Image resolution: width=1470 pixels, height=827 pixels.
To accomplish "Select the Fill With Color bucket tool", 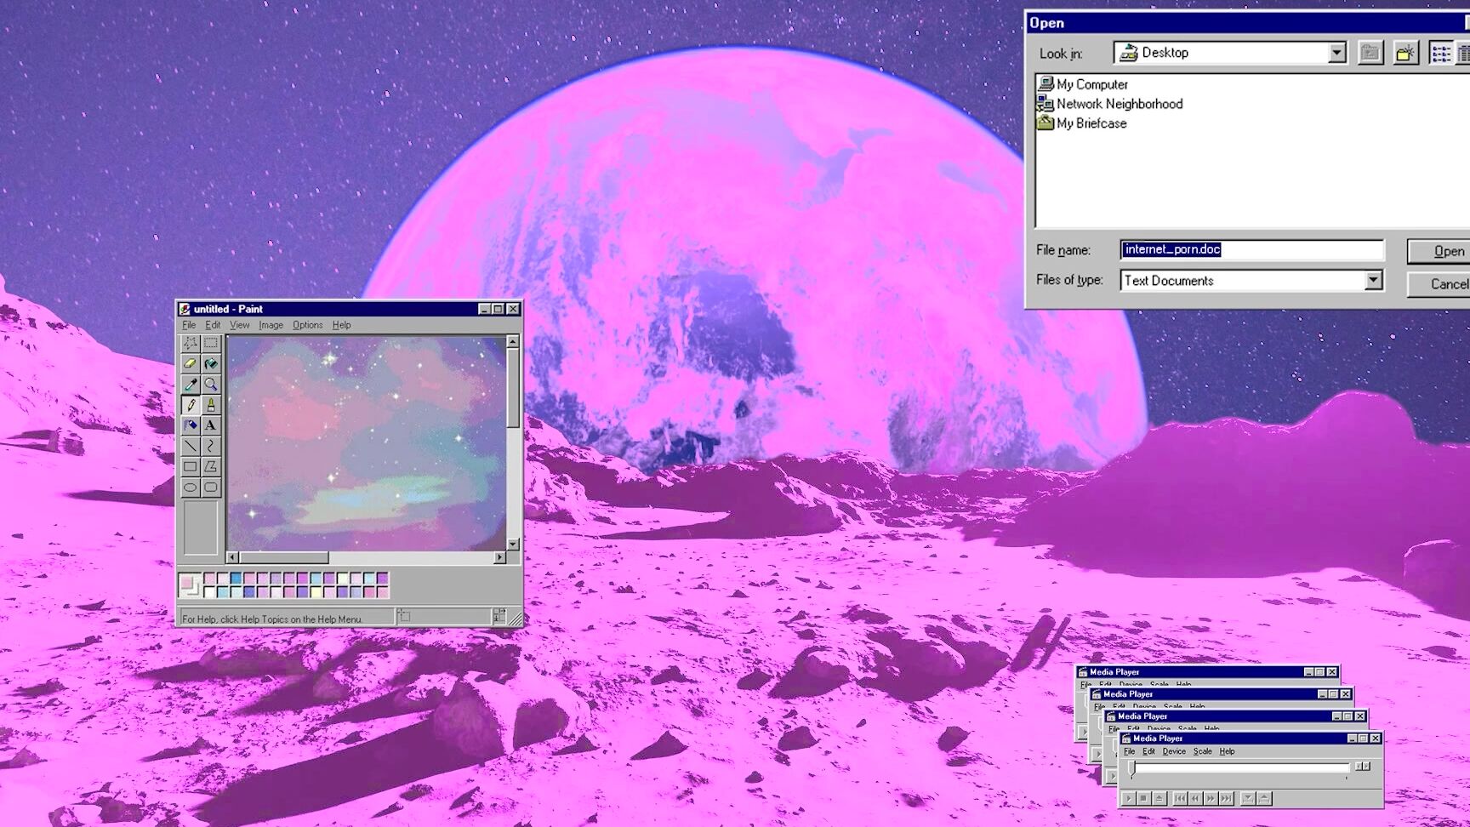I will point(211,363).
